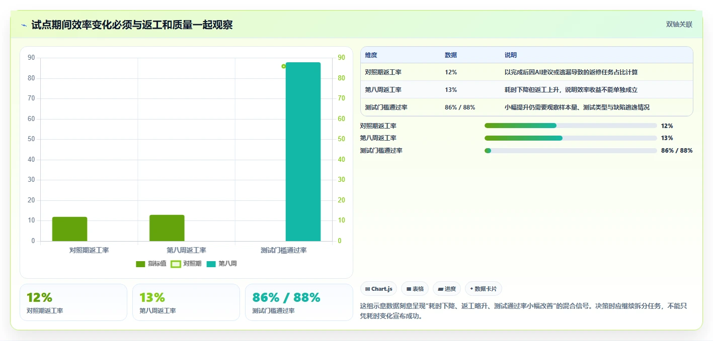Select the 进度 tag chip
Image resolution: width=713 pixels, height=341 pixels.
(447, 289)
